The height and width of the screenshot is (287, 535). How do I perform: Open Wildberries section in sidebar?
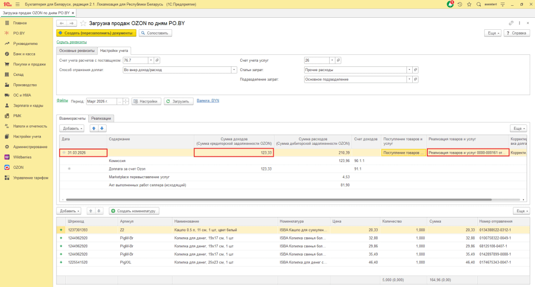coord(22,157)
